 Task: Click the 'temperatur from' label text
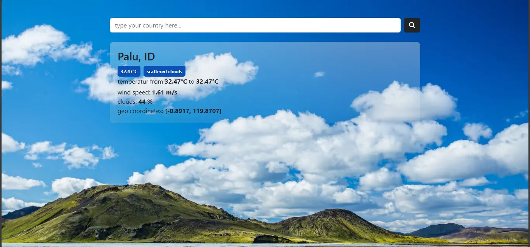click(140, 82)
